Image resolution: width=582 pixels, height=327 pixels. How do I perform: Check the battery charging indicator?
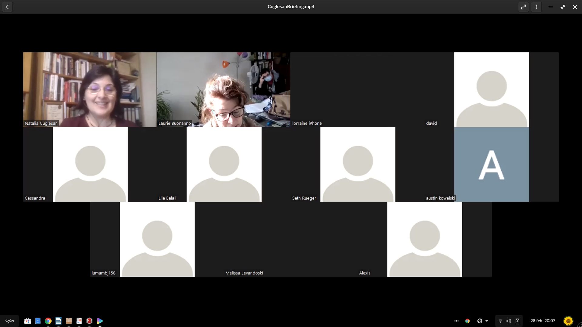517,321
